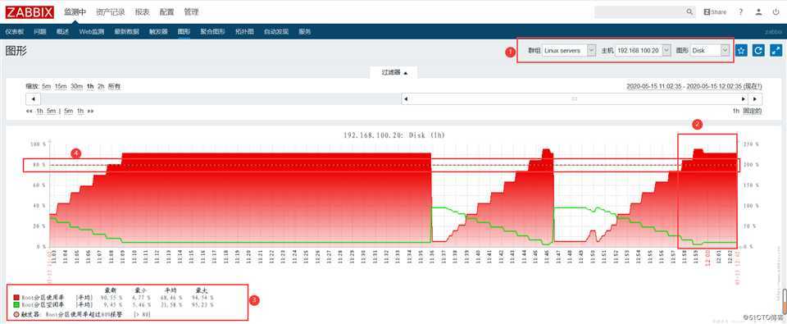Open the 主机 192.168.100.20 dropdown
This screenshot has width=787, height=324.
click(643, 51)
